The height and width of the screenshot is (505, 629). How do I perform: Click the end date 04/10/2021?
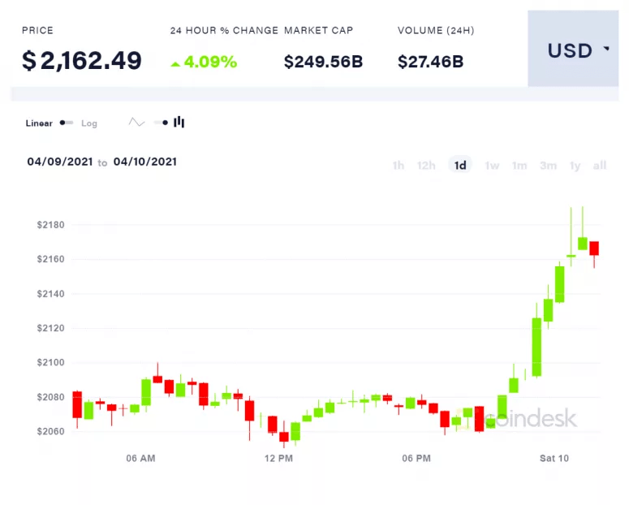coord(144,162)
